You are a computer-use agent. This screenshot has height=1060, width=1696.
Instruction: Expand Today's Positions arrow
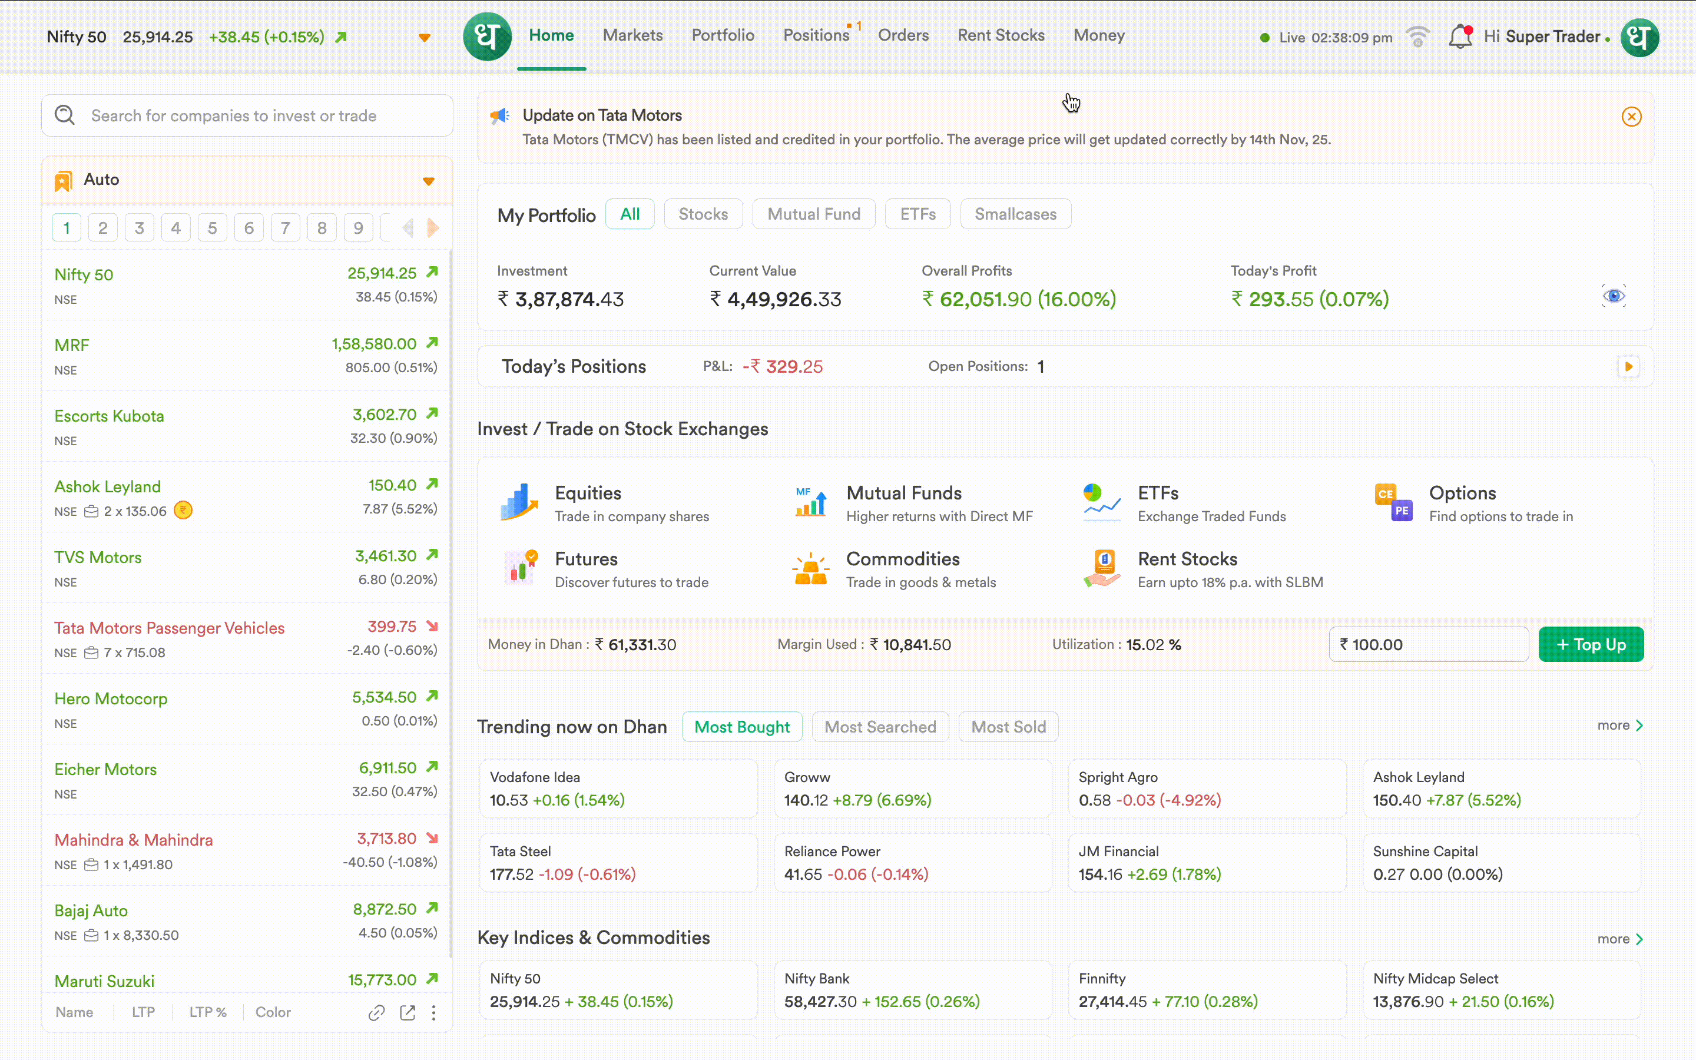click(x=1628, y=367)
